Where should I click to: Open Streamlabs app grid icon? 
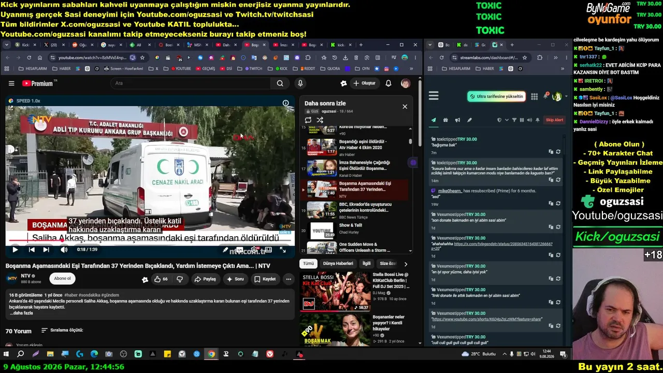pos(534,96)
